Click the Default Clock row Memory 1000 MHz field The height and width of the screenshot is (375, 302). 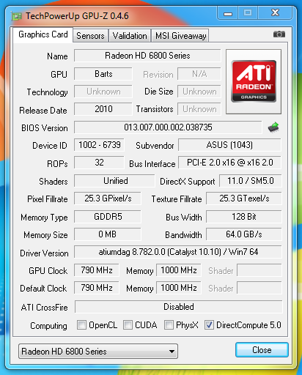[x=179, y=288]
